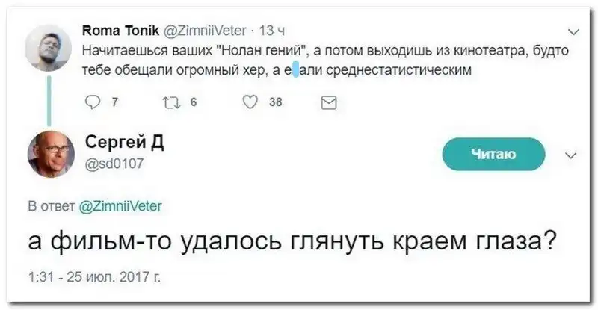The image size is (598, 310).
Task: Click the envelope direct message icon
Action: [327, 104]
